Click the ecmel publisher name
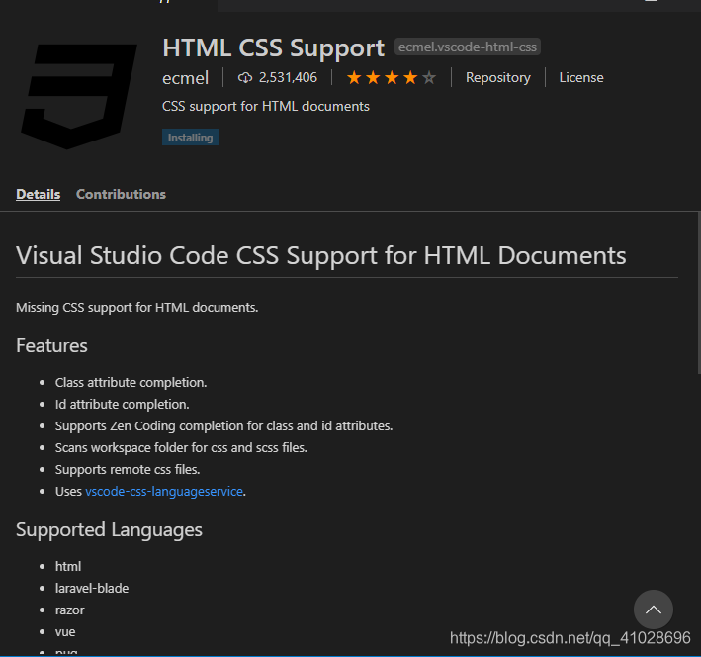The image size is (701, 657). pyautogui.click(x=185, y=78)
